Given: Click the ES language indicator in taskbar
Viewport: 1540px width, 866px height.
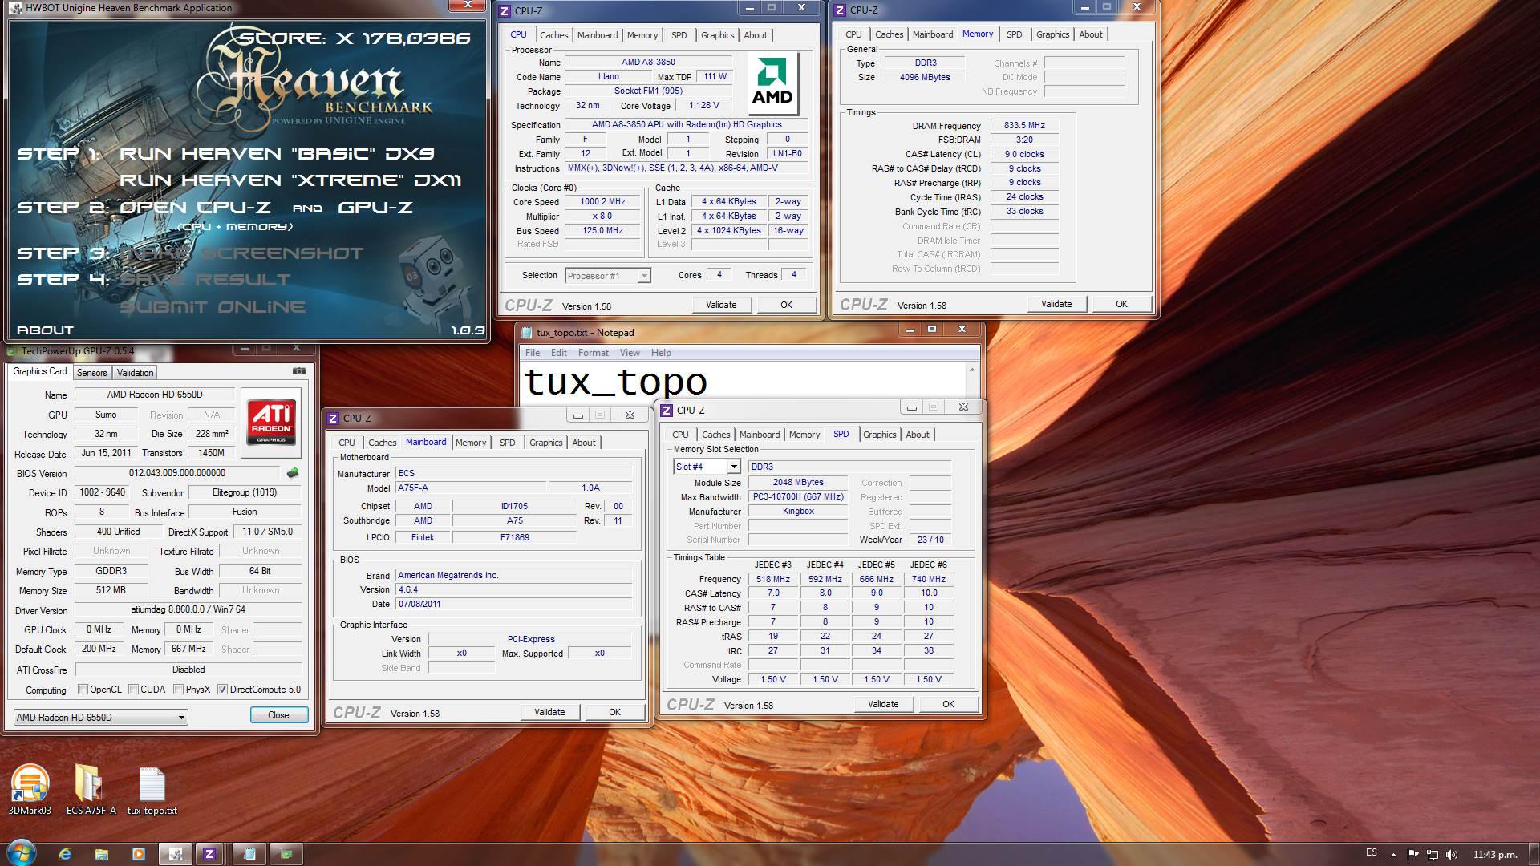Looking at the screenshot, I should (1371, 852).
